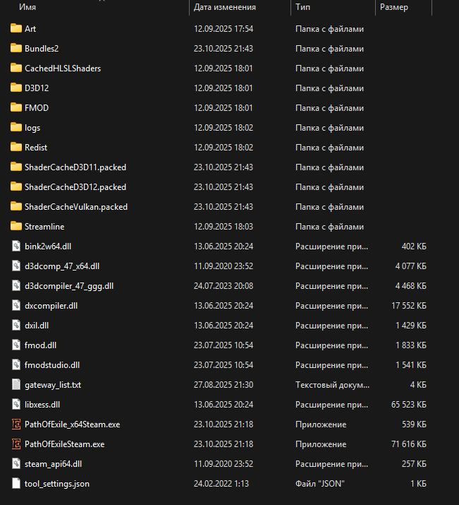Screen dimensions: 459x505
Task: Select the ShaderCacheVulkan.packed folder name
Action: [x=76, y=207]
